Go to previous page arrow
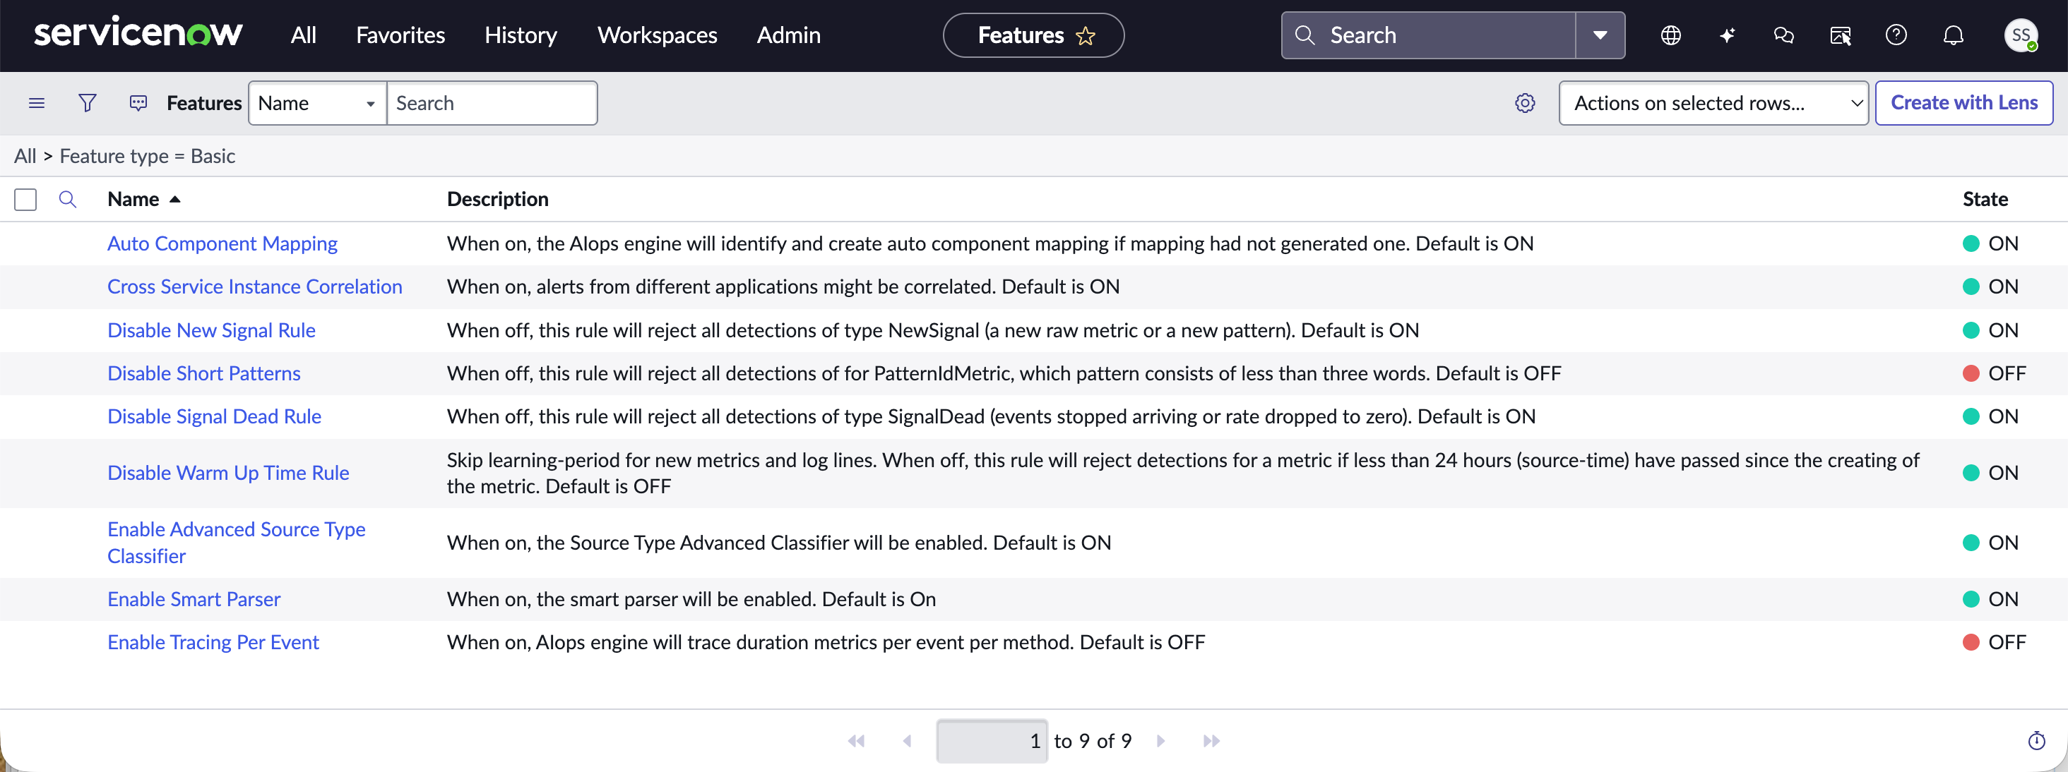The width and height of the screenshot is (2068, 772). coord(907,741)
